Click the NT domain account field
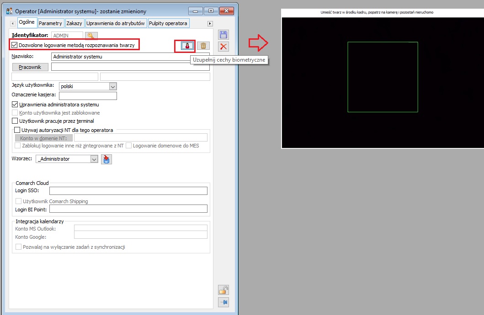The image size is (484, 315). tap(141, 137)
